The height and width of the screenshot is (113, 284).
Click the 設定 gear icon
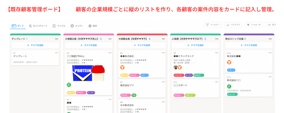coord(90,26)
